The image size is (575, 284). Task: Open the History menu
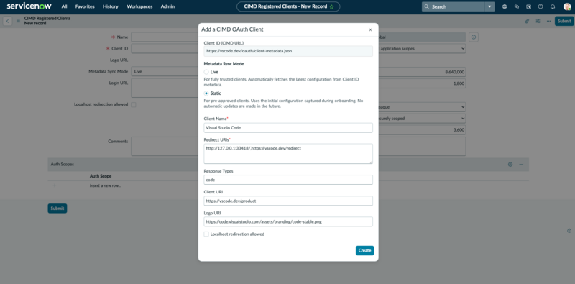pyautogui.click(x=111, y=6)
